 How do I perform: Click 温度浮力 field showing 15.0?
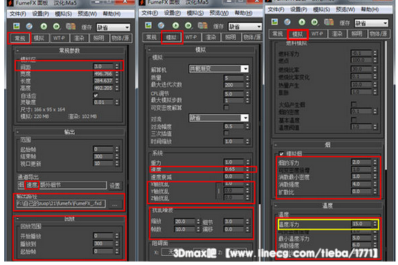point(361,224)
